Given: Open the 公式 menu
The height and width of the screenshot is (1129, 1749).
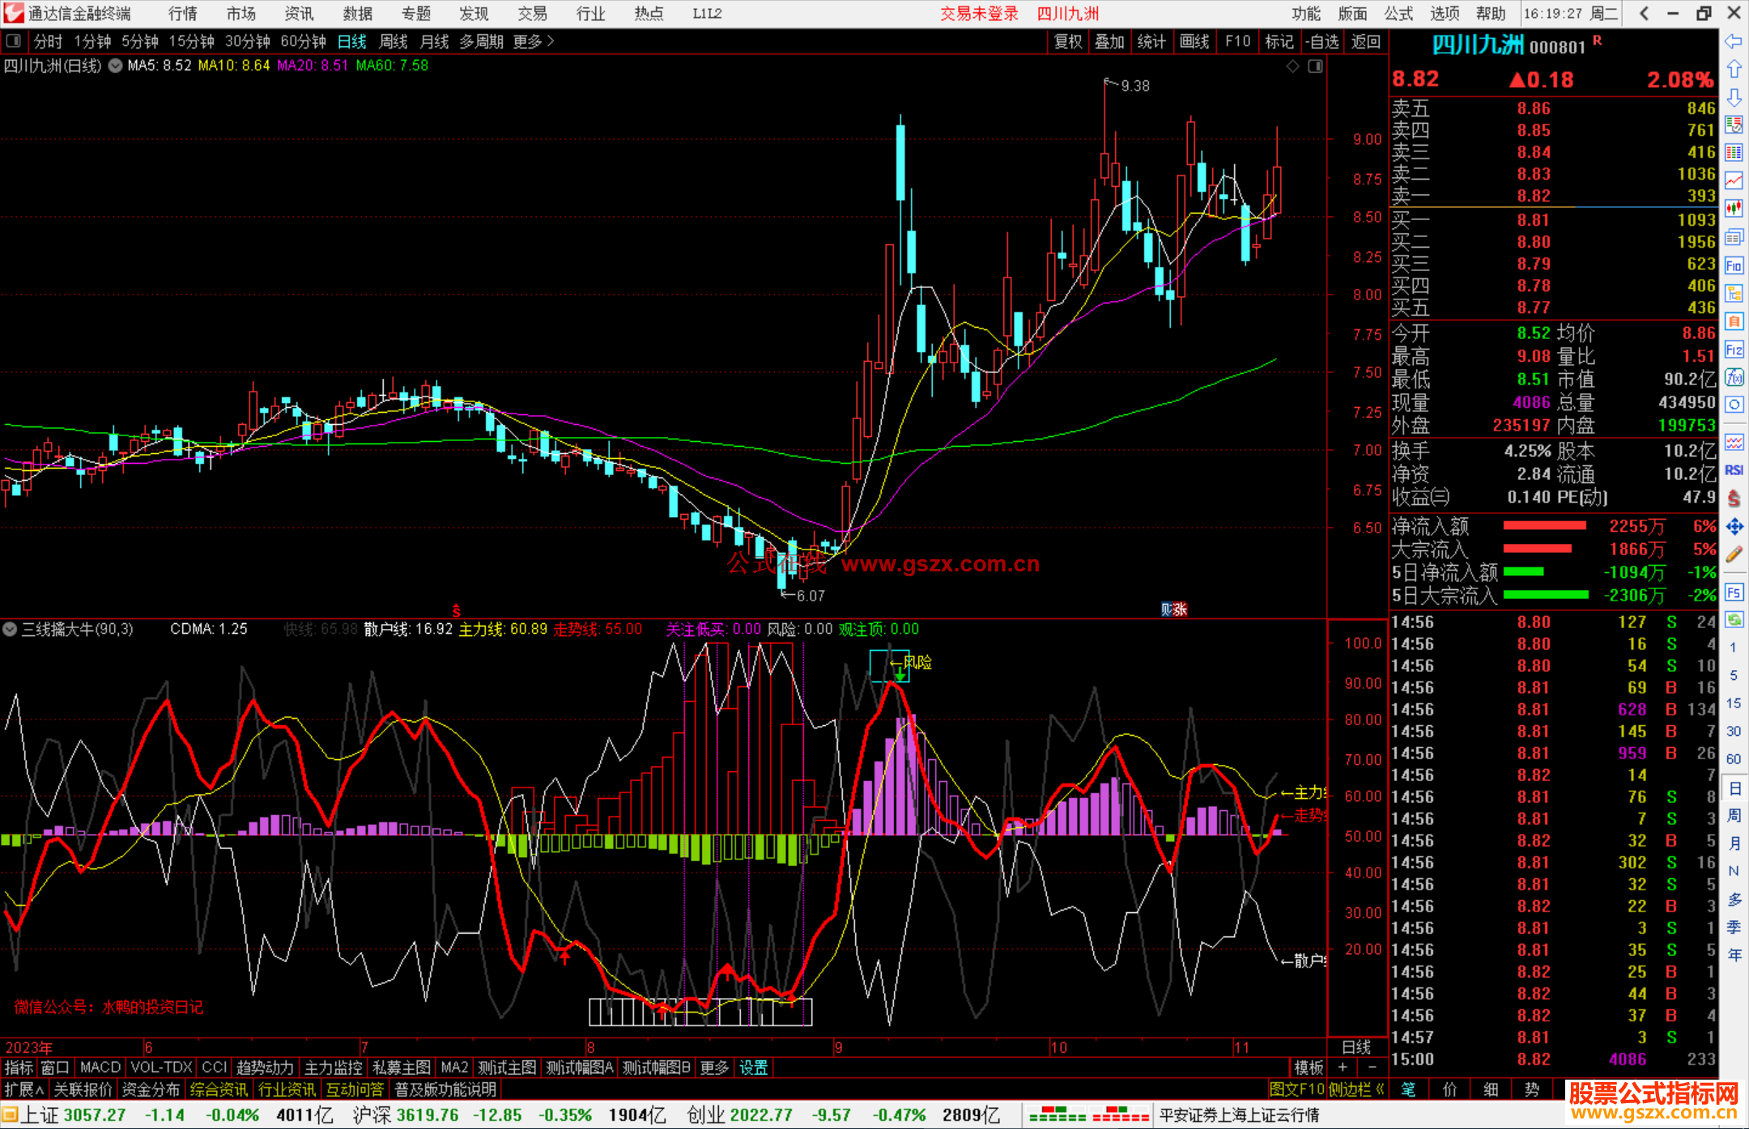Looking at the screenshot, I should point(1398,13).
